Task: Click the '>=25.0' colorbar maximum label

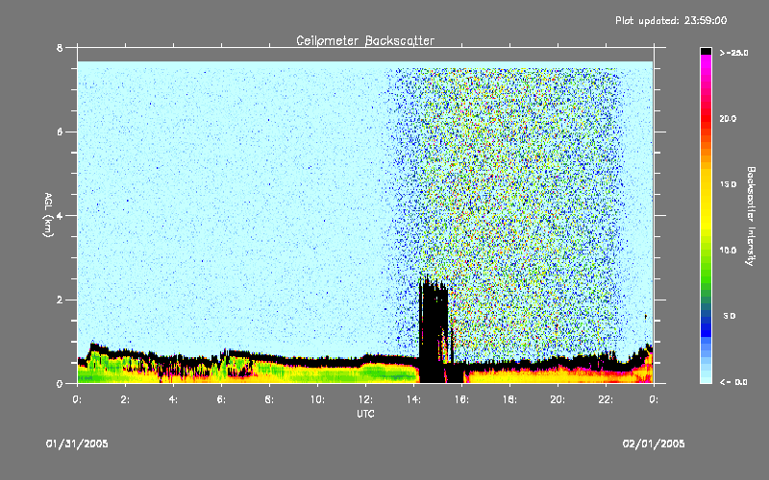Action: pos(733,53)
